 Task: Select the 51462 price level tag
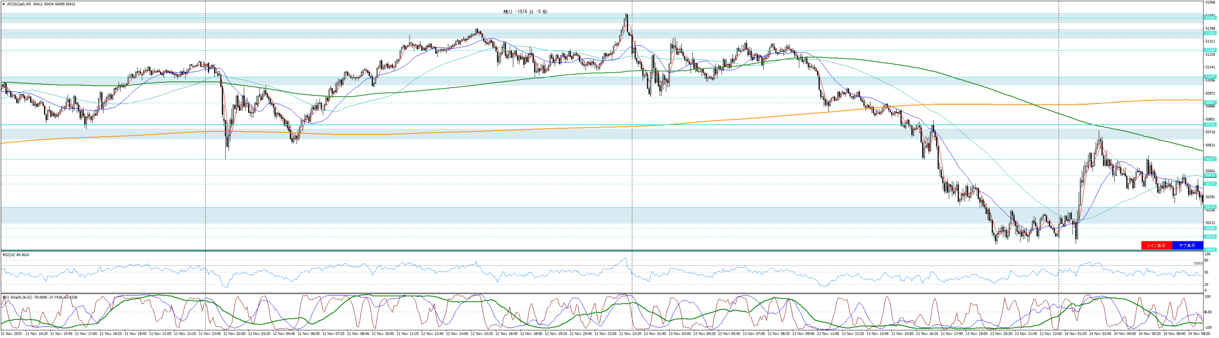(1210, 18)
